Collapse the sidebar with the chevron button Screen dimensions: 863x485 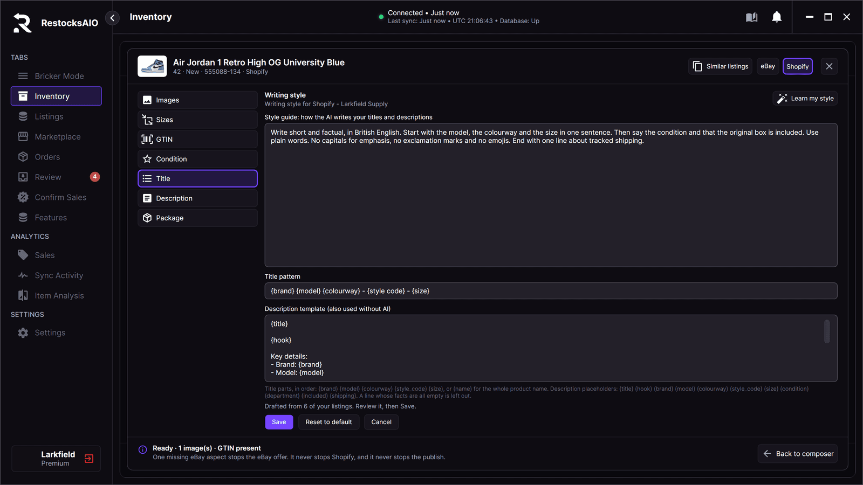(112, 18)
